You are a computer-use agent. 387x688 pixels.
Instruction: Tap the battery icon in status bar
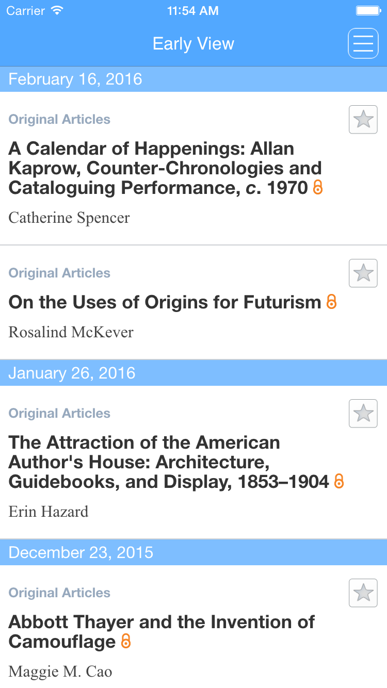point(368,11)
